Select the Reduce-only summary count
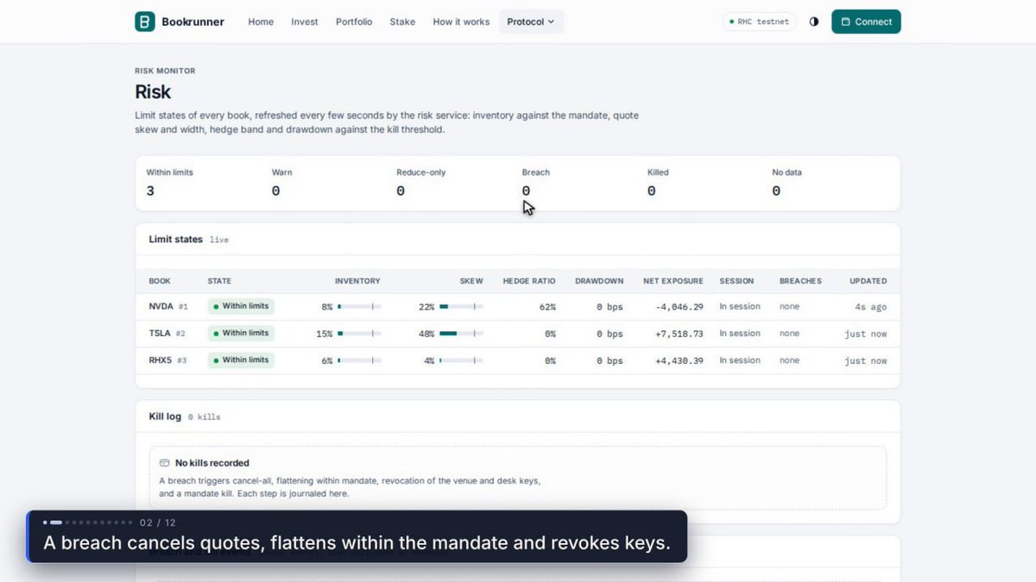The width and height of the screenshot is (1036, 582). 401,191
